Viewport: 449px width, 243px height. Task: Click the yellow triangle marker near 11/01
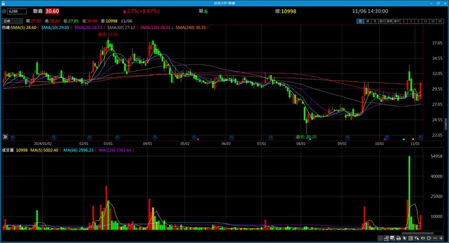point(413,139)
